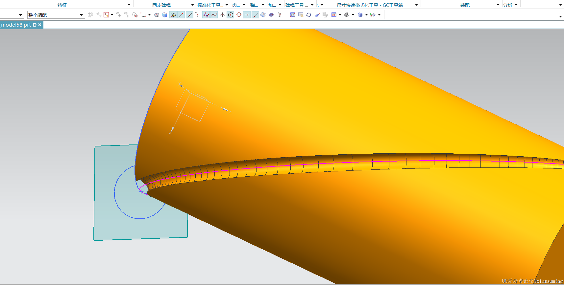Click the orient view icon
The image size is (564, 285).
pyautogui.click(x=347, y=15)
